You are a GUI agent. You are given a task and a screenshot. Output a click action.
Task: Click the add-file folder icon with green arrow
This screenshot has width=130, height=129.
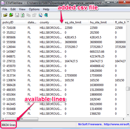tap(11, 15)
